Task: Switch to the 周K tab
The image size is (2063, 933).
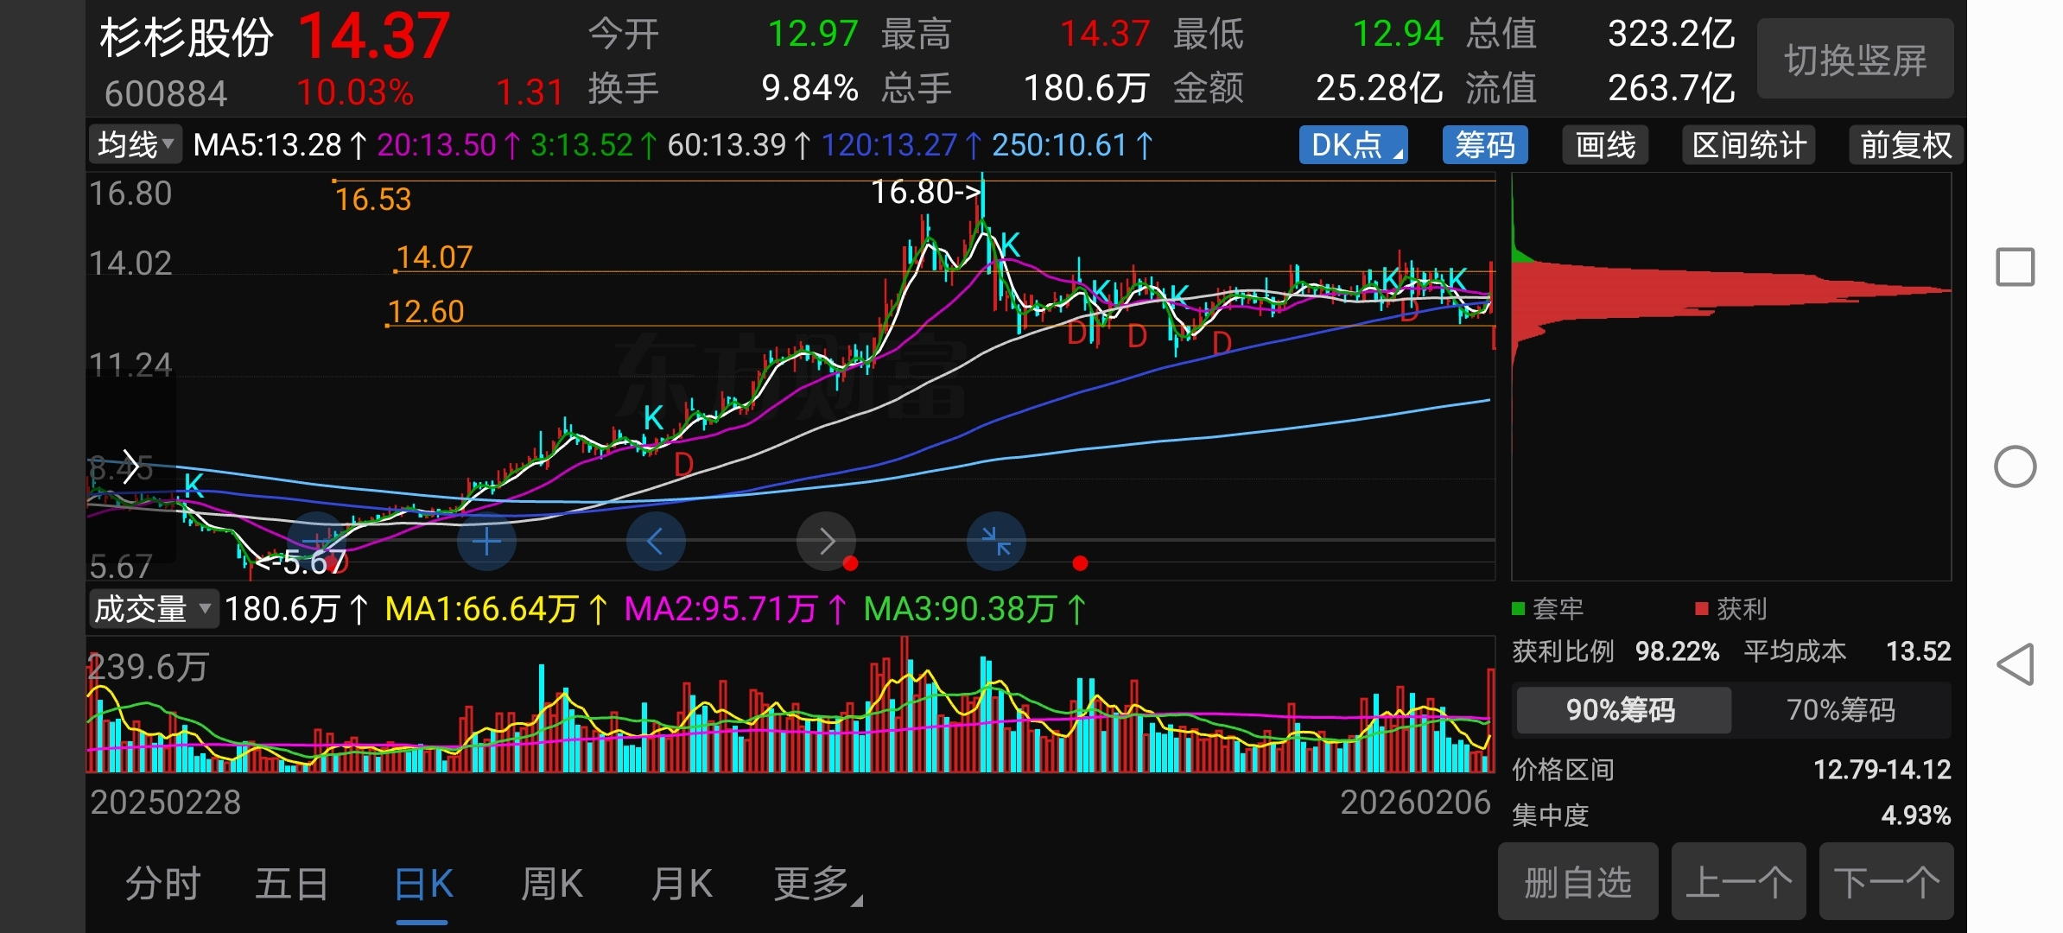Action: point(552,884)
